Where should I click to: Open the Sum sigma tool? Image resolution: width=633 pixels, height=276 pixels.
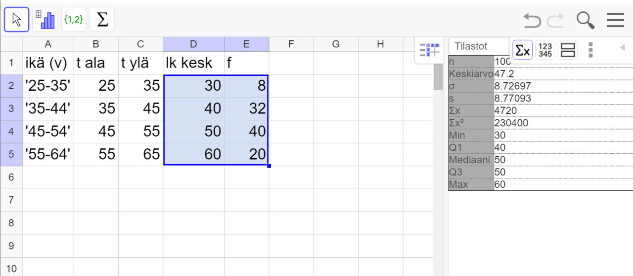tap(102, 20)
